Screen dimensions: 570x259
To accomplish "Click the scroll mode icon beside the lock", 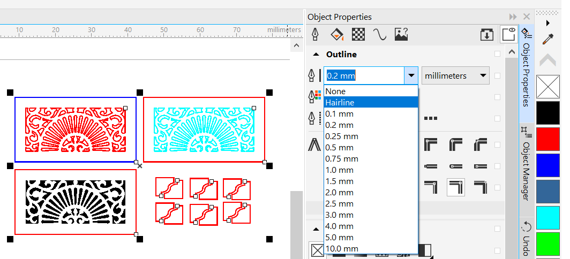I will tap(486, 35).
